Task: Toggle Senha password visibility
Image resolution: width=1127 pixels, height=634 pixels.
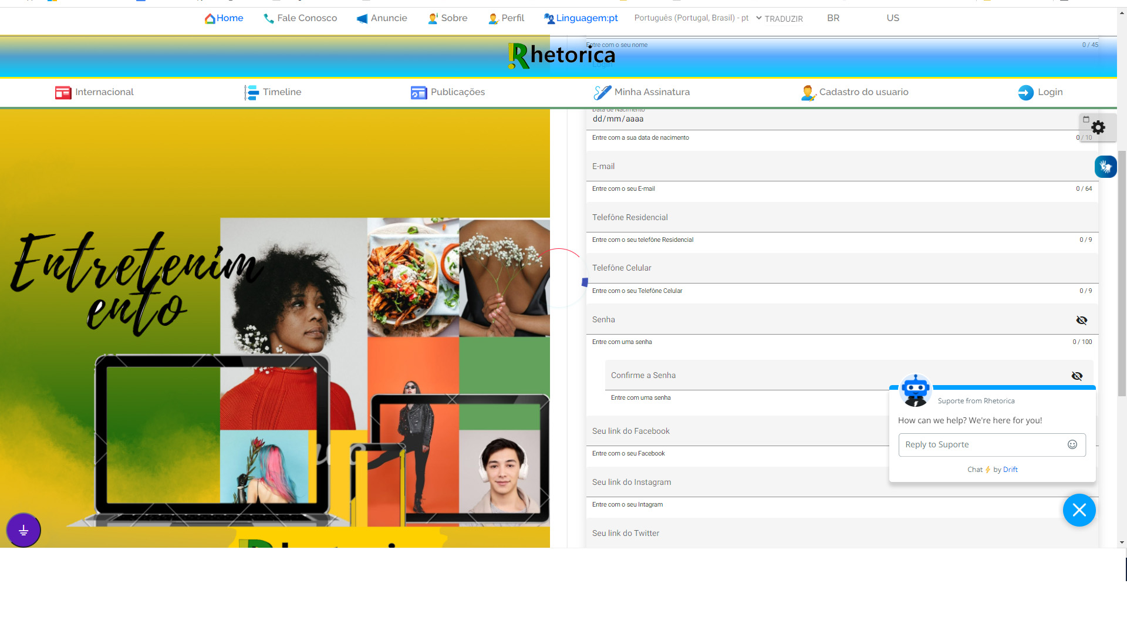Action: (1081, 320)
